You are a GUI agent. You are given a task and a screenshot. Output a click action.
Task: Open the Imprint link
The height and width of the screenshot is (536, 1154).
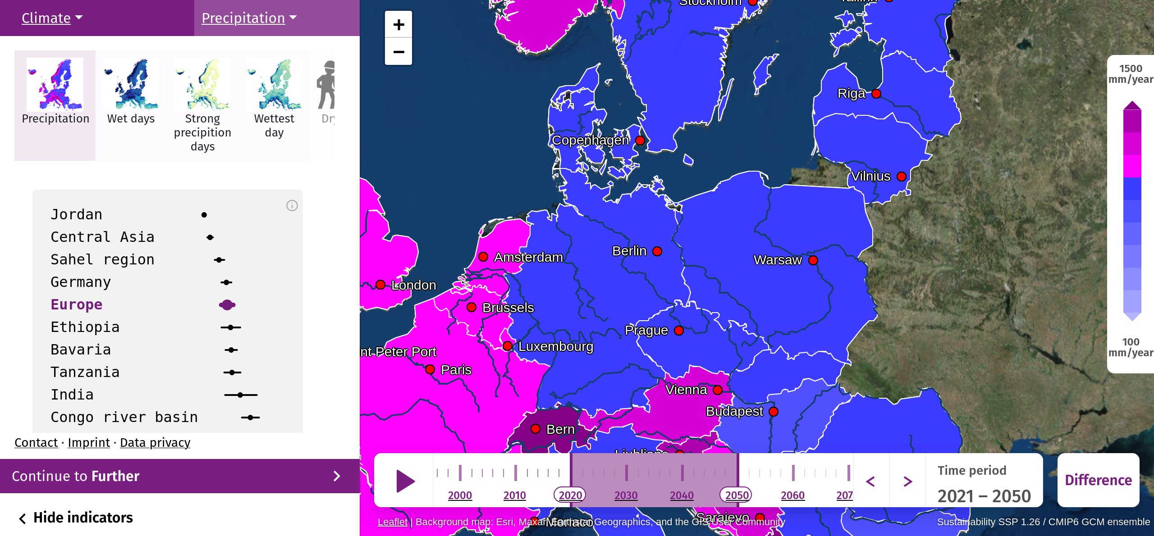point(89,442)
